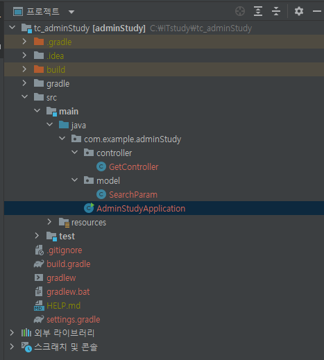Select build.gradle file name
The image size is (324, 360).
tap(69, 264)
